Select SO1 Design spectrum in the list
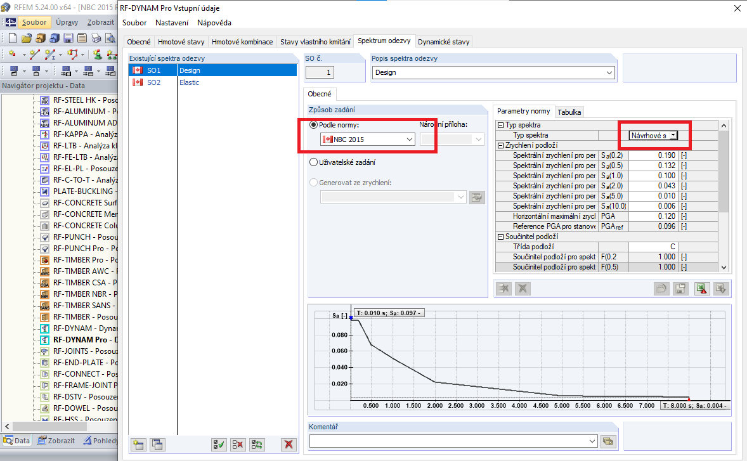The height and width of the screenshot is (461, 747). point(212,70)
